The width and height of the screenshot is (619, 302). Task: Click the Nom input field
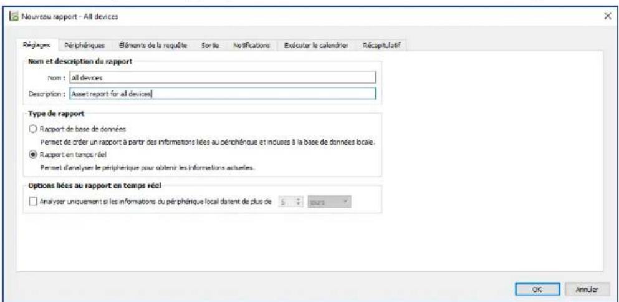click(x=223, y=78)
